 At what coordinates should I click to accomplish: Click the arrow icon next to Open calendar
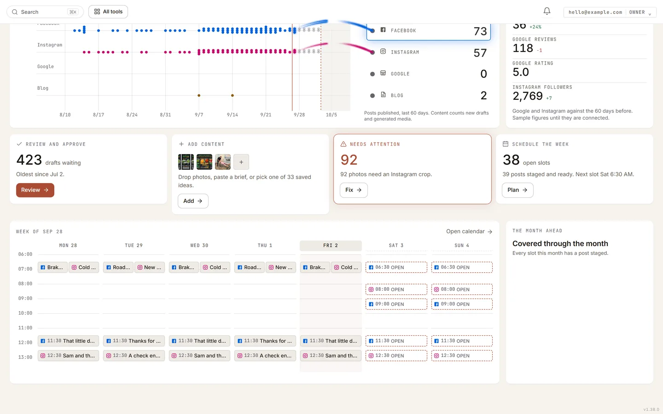(x=490, y=232)
